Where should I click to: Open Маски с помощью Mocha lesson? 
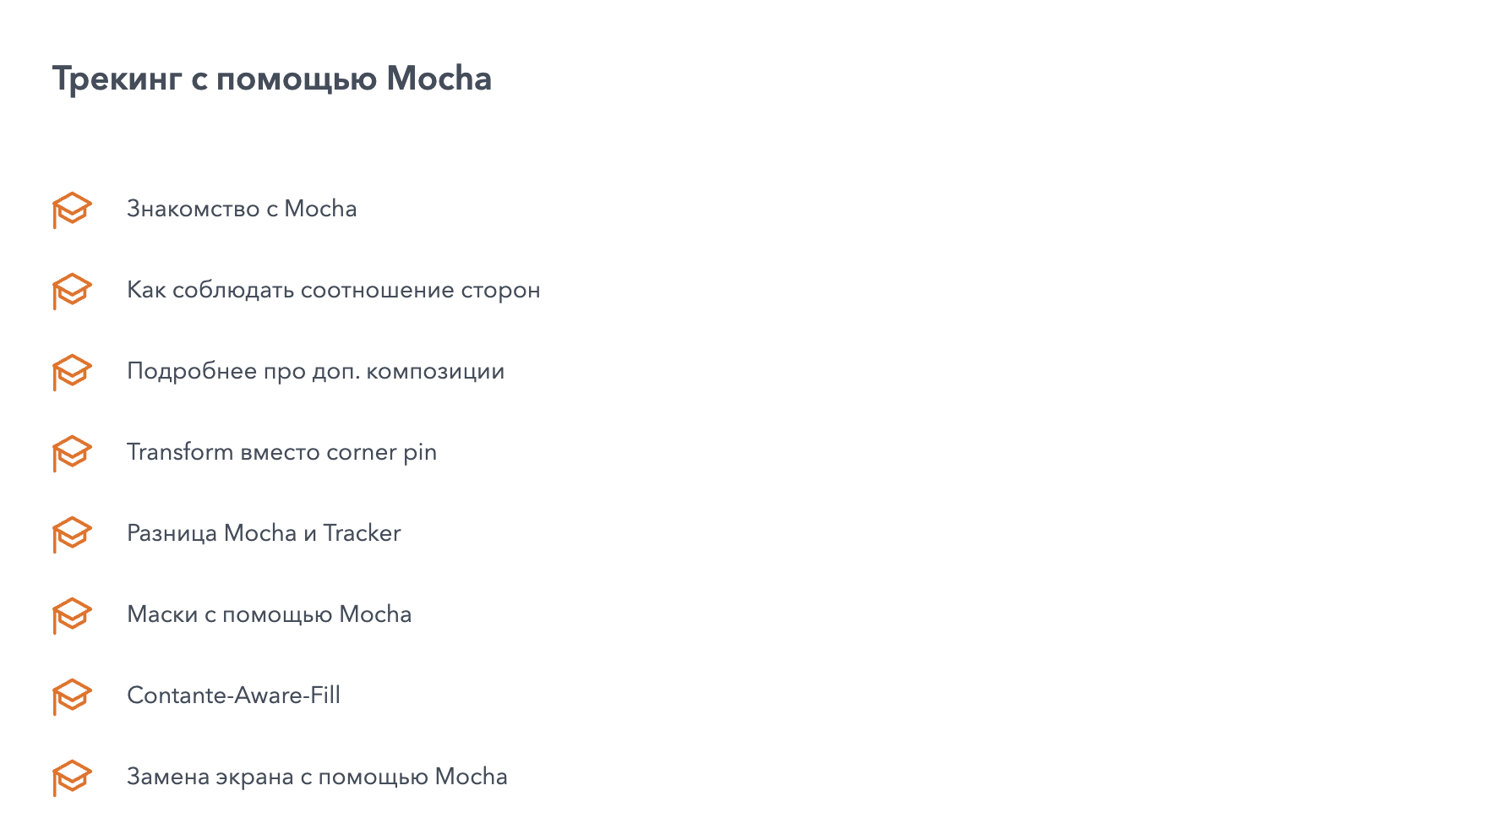(269, 614)
